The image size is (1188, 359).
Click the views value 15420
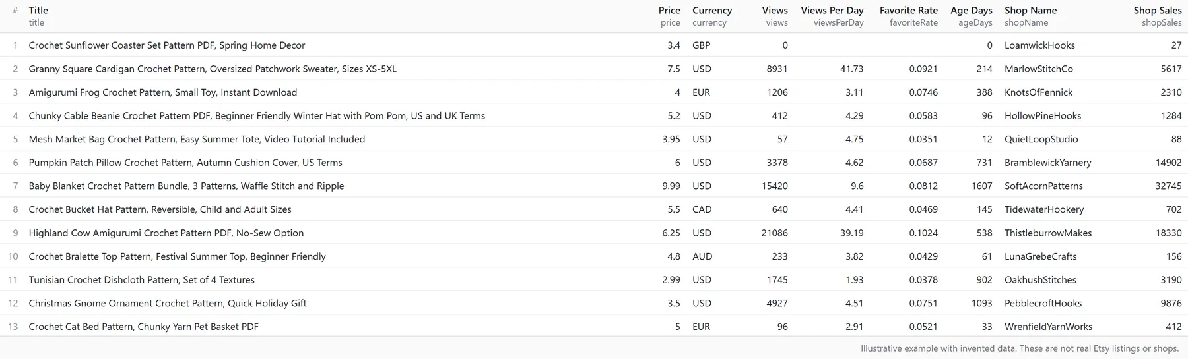click(775, 186)
